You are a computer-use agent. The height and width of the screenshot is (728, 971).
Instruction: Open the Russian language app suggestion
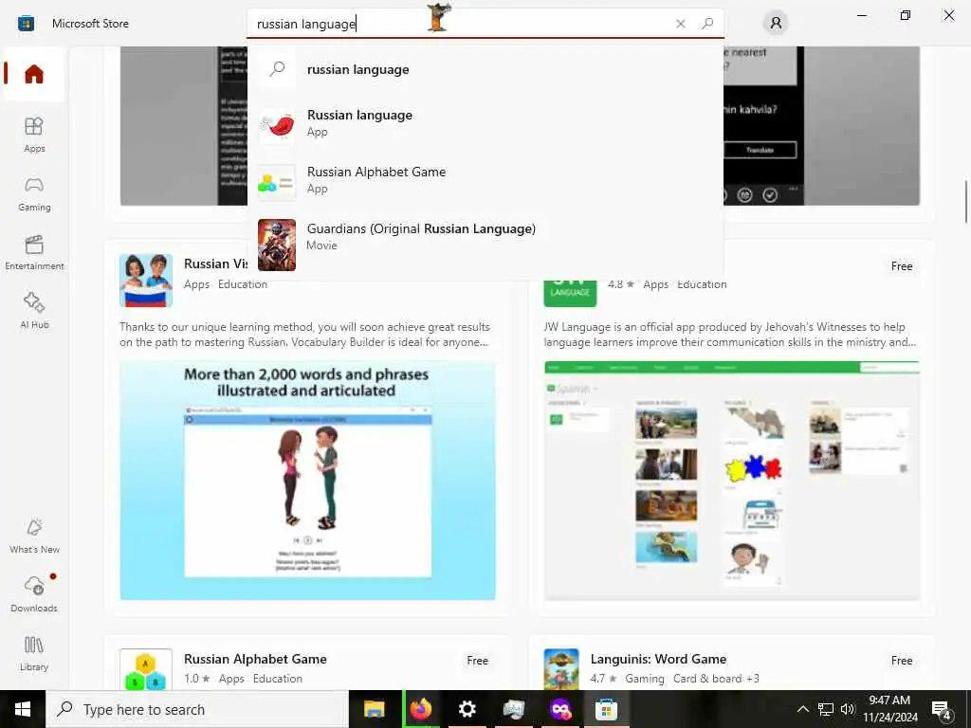(x=485, y=124)
